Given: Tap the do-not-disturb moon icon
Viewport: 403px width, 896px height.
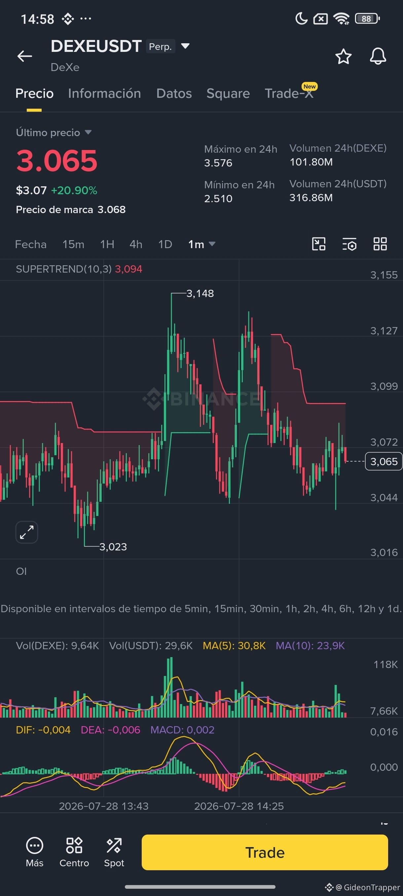Looking at the screenshot, I should point(301,19).
